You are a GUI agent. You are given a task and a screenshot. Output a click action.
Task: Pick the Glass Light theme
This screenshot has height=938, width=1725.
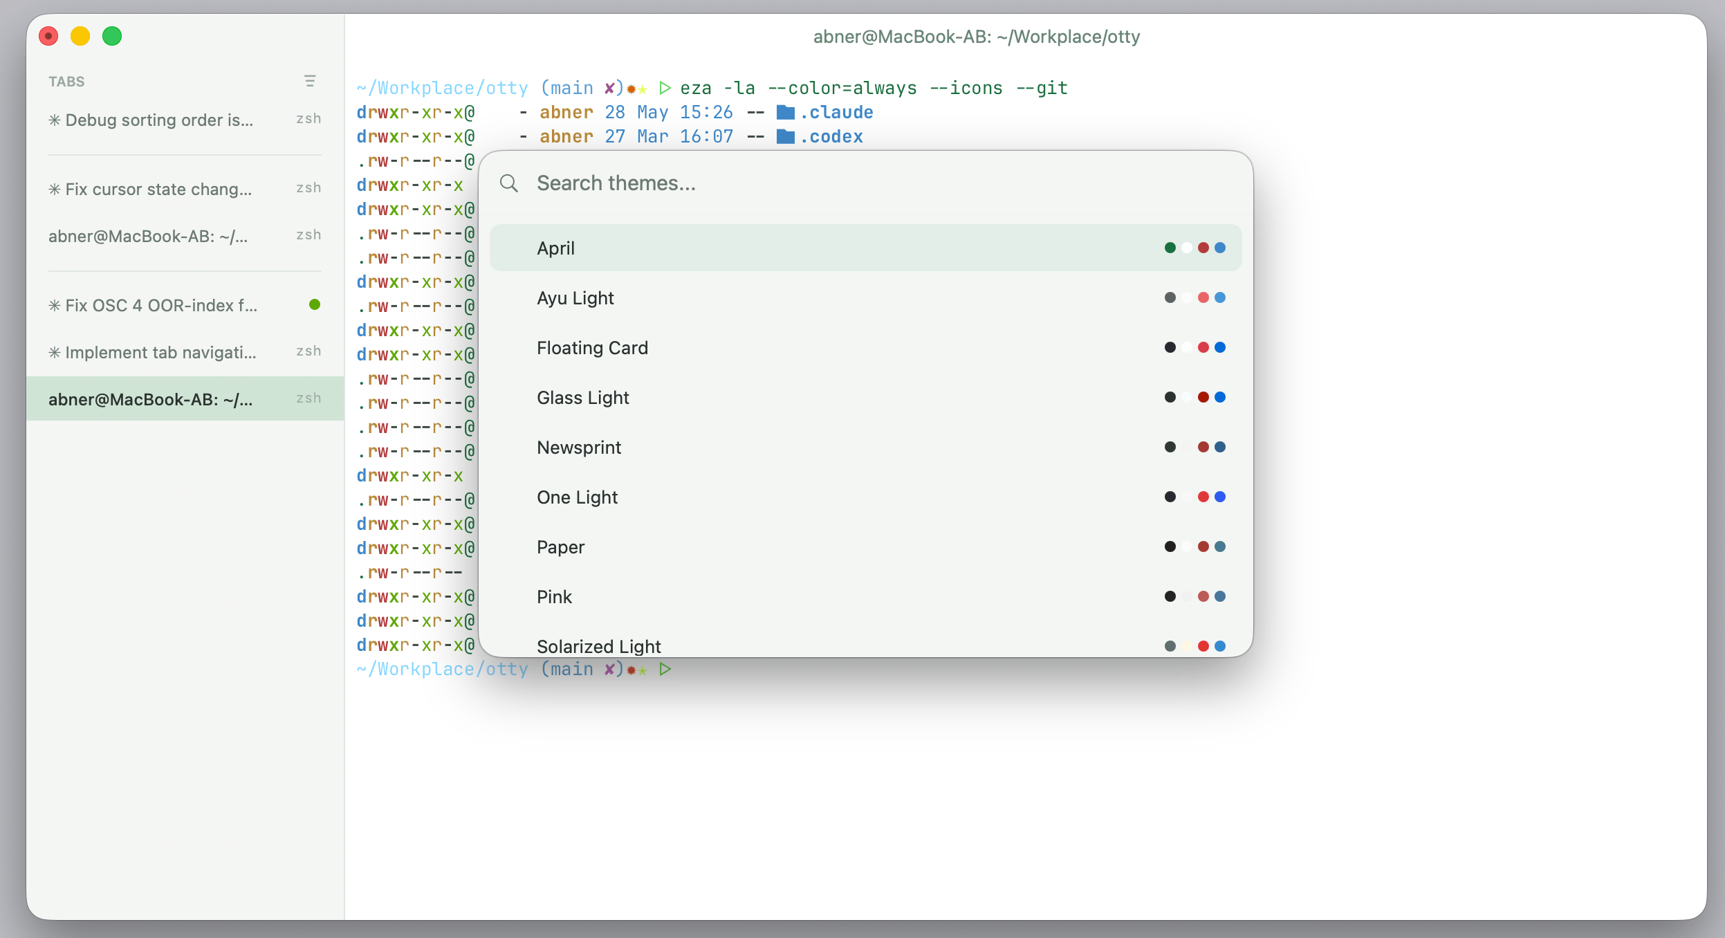tap(866, 397)
